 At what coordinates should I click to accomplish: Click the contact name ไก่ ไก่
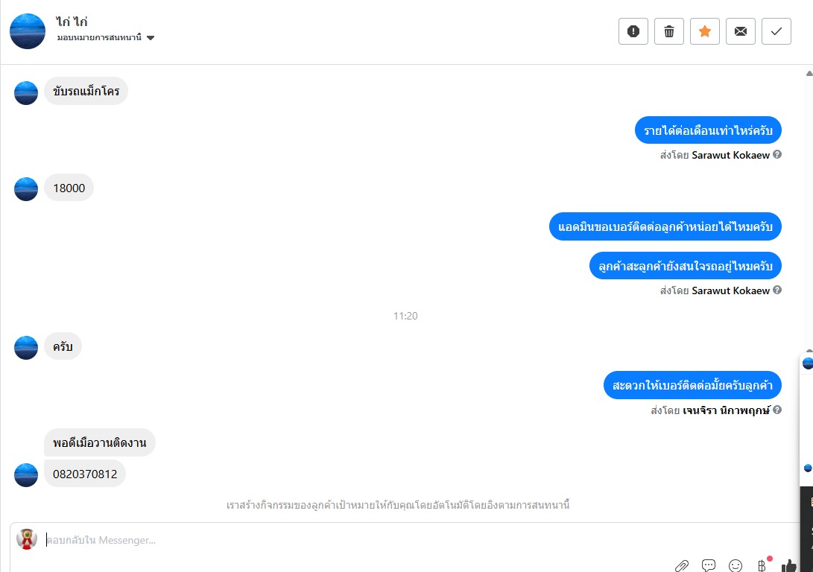tap(72, 22)
